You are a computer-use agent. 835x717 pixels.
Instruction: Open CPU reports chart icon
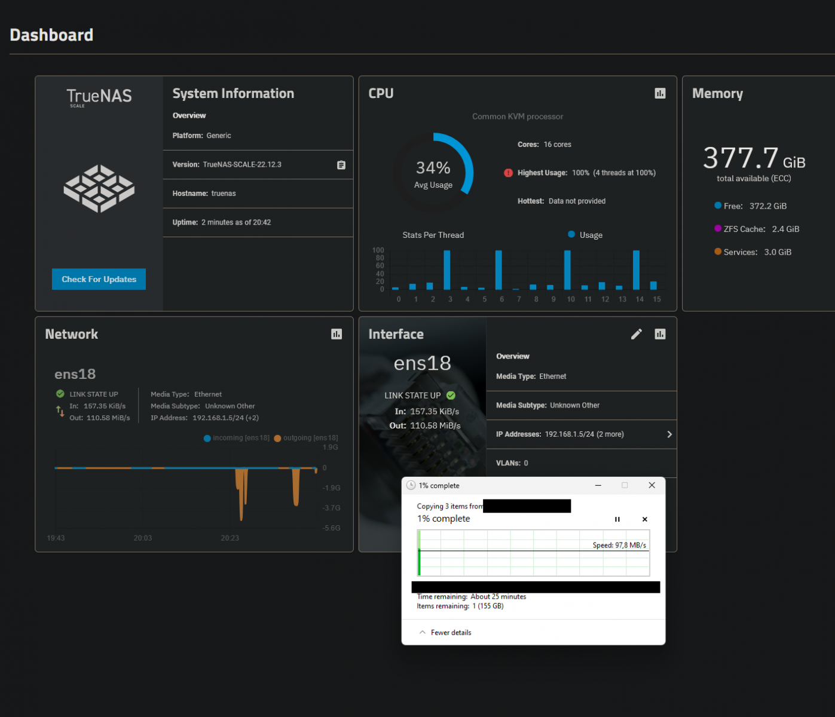point(660,93)
